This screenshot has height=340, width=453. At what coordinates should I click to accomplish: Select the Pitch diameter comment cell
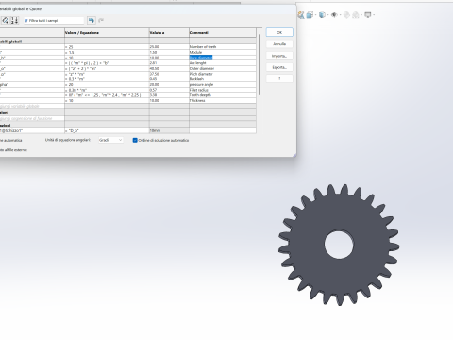click(x=223, y=74)
